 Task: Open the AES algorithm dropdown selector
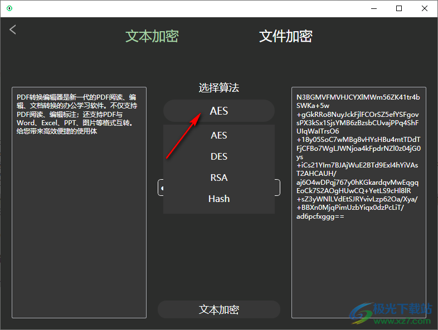point(219,111)
